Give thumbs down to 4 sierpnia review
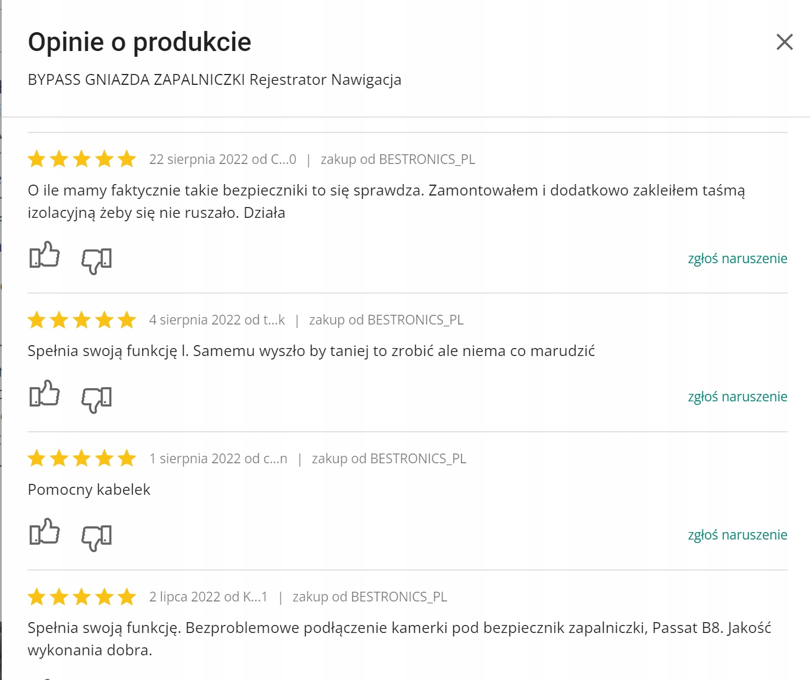Image resolution: width=810 pixels, height=680 pixels. pos(96,399)
